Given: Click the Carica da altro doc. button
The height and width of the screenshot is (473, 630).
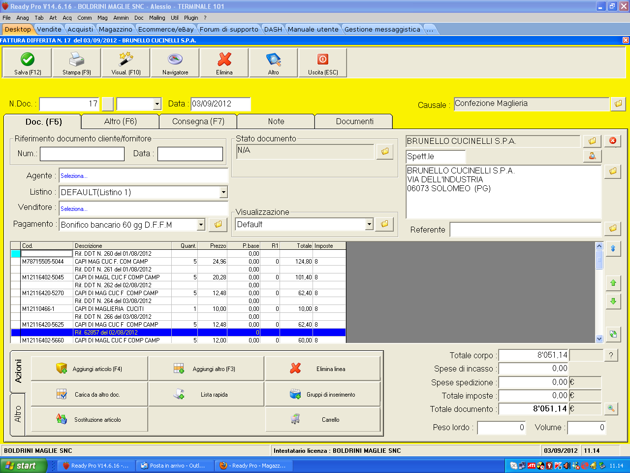Looking at the screenshot, I should tap(90, 394).
